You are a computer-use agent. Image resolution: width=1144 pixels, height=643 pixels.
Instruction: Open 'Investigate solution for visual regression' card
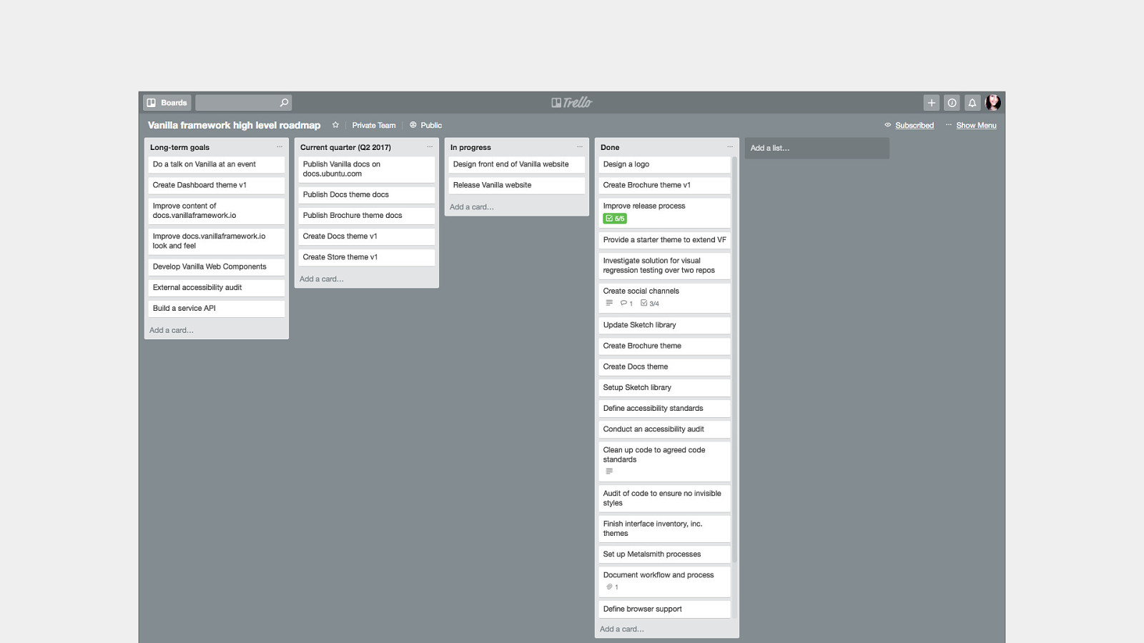tap(664, 266)
